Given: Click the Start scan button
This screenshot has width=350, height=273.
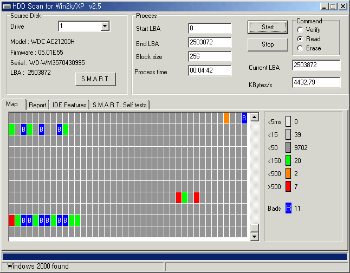Looking at the screenshot, I should tap(268, 27).
